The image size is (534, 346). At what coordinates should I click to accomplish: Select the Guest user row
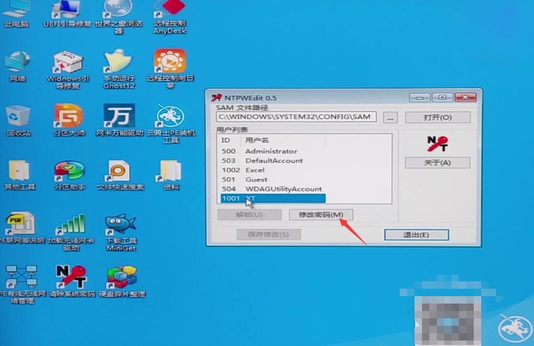pyautogui.click(x=273, y=180)
